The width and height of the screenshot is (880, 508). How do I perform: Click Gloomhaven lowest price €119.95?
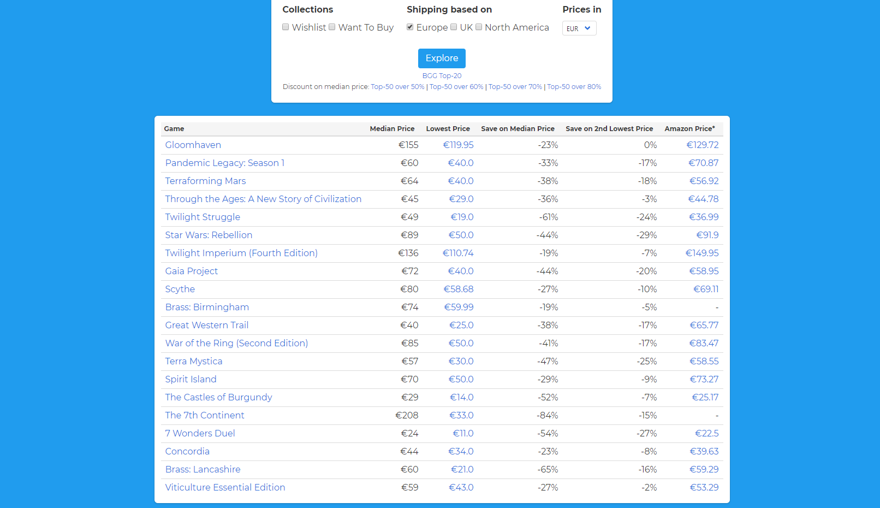[458, 145]
